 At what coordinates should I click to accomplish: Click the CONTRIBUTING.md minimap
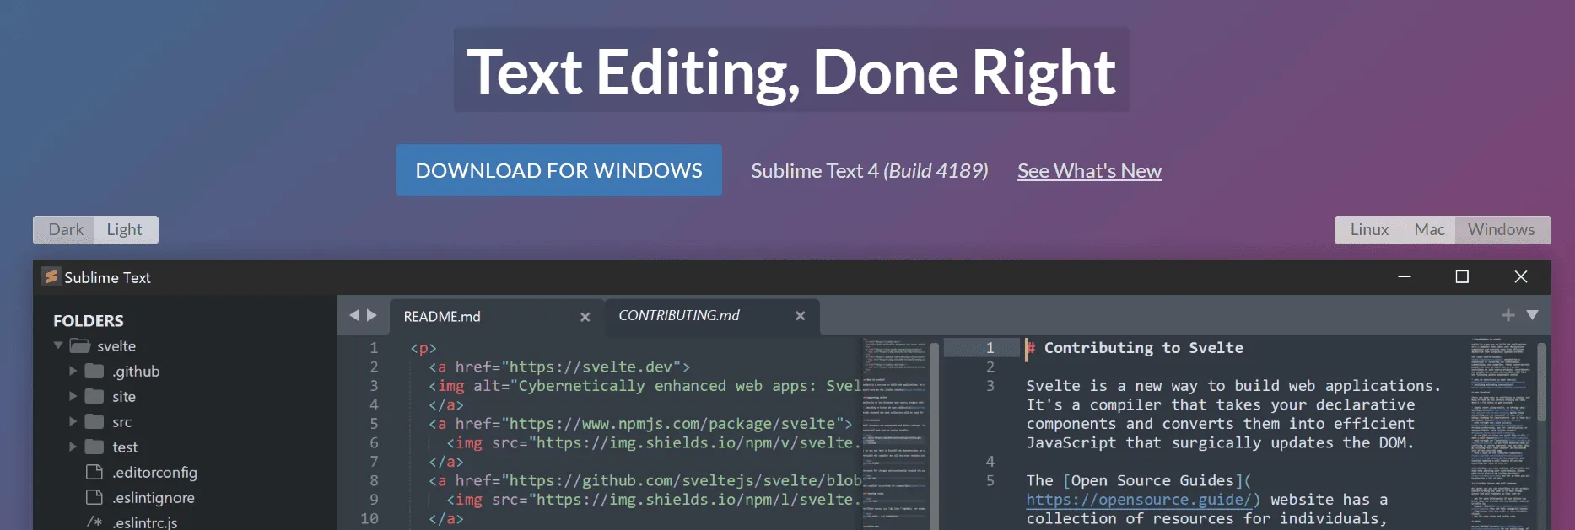click(x=1501, y=434)
